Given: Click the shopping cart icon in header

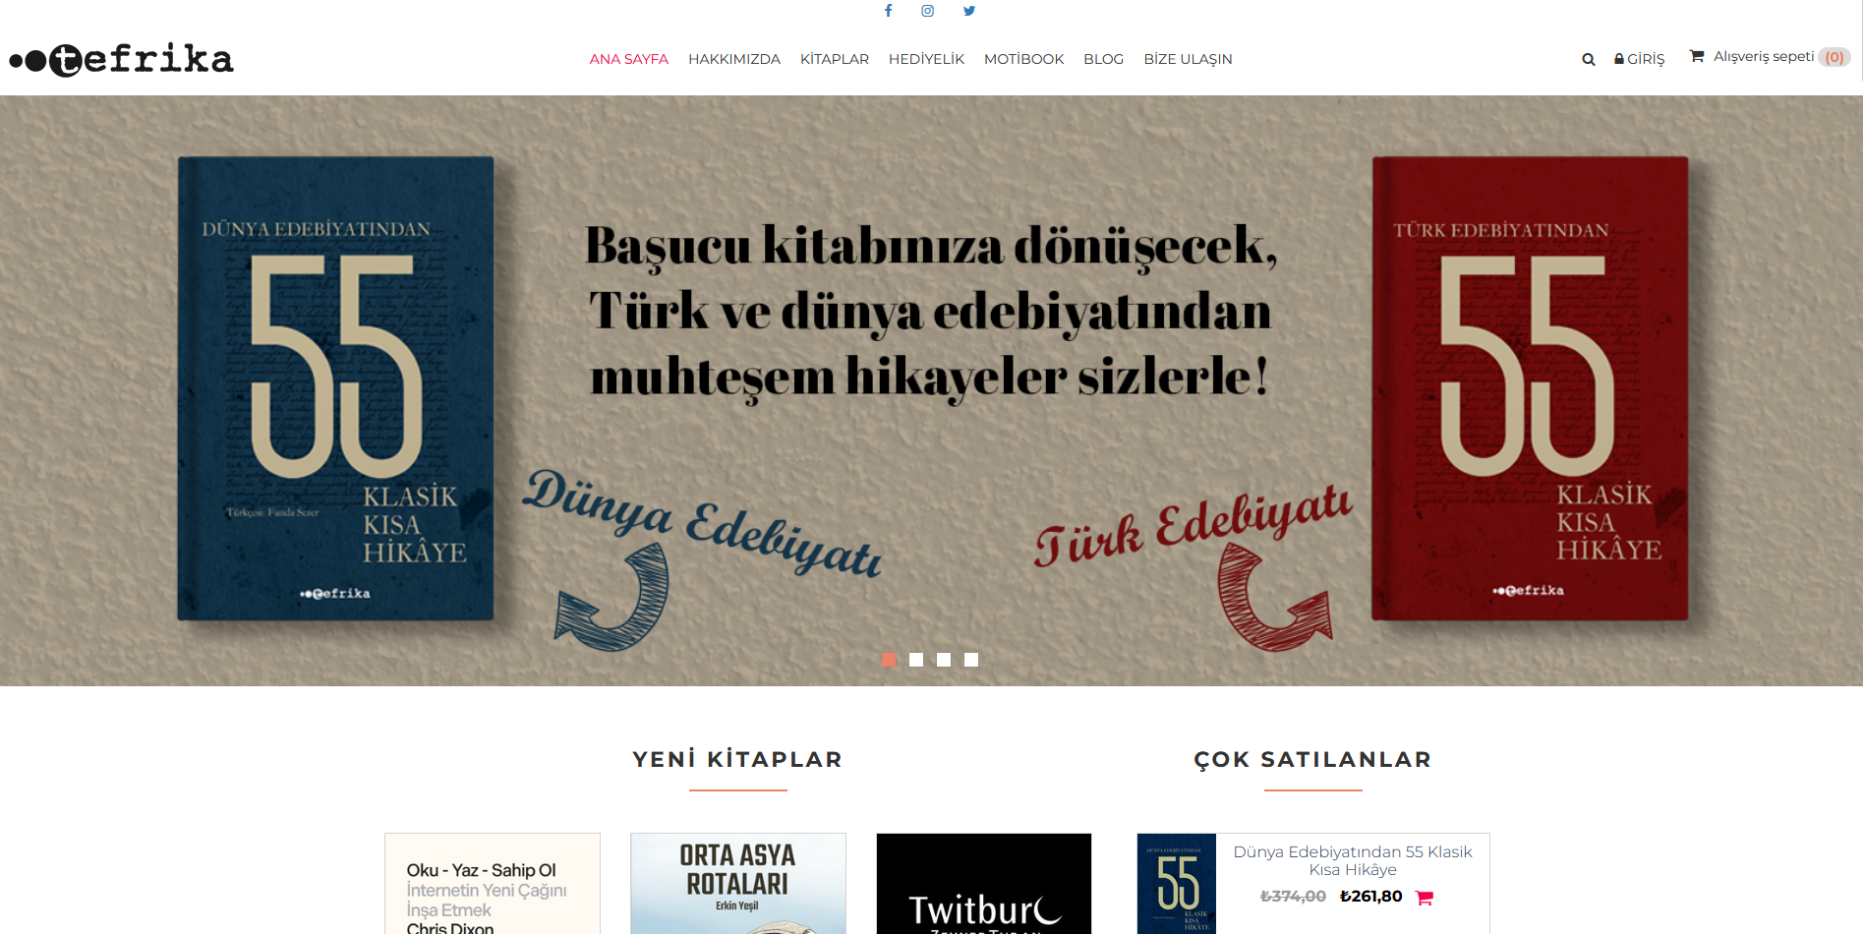Looking at the screenshot, I should click(1697, 56).
